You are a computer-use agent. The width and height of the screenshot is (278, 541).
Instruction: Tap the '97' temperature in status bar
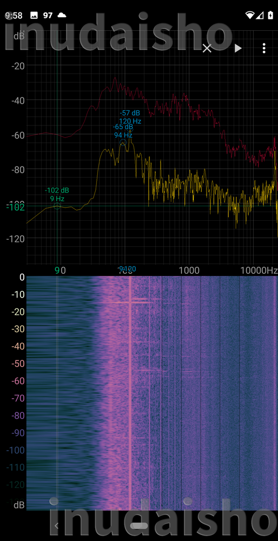tap(48, 15)
